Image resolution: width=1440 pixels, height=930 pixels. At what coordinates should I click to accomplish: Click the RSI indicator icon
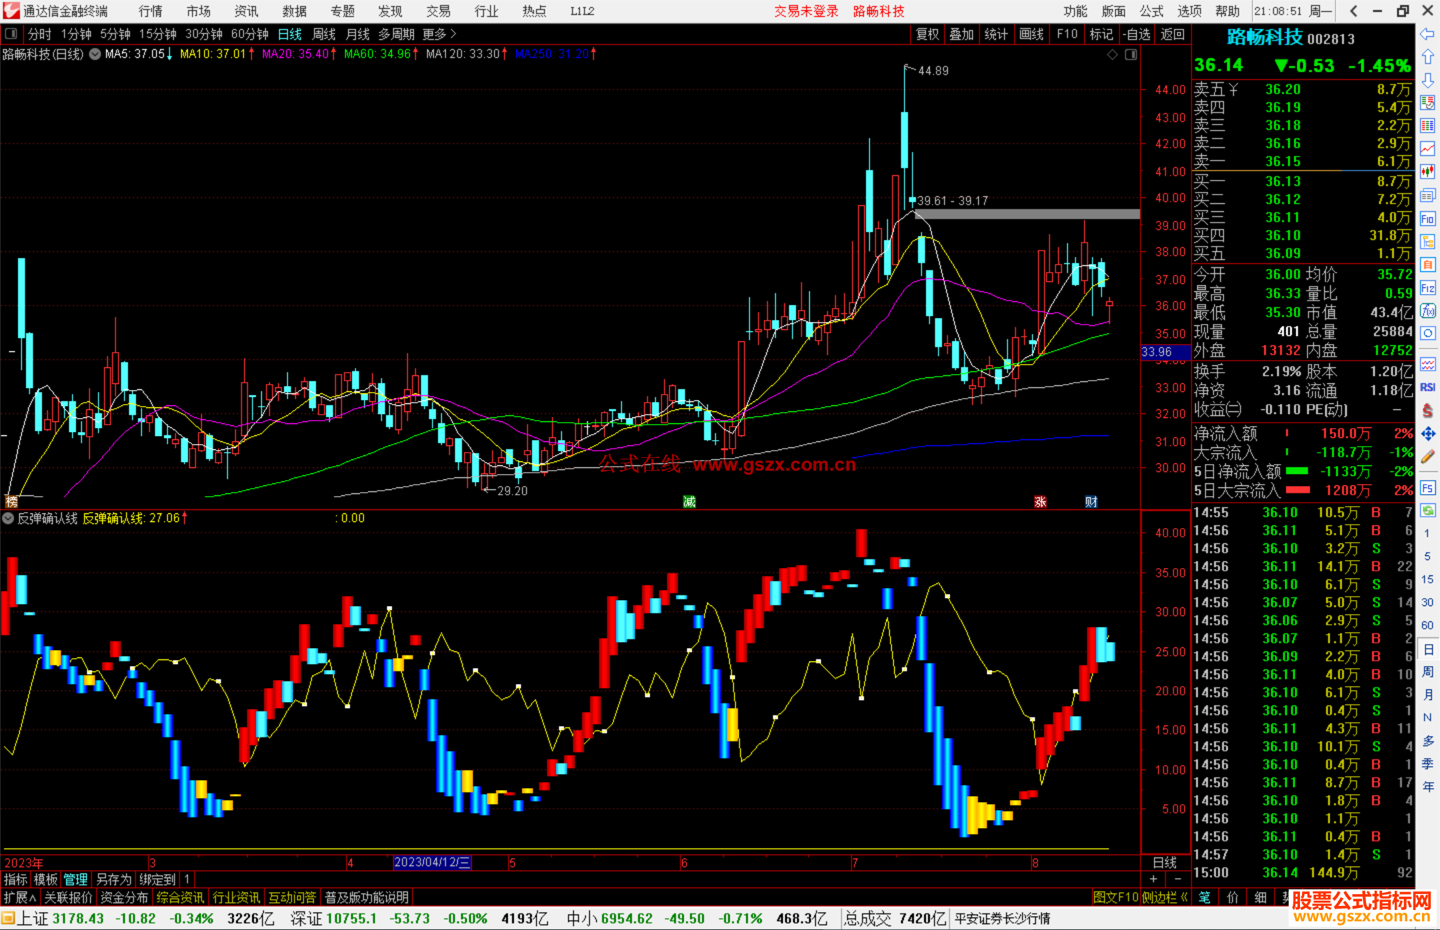pos(1427,387)
